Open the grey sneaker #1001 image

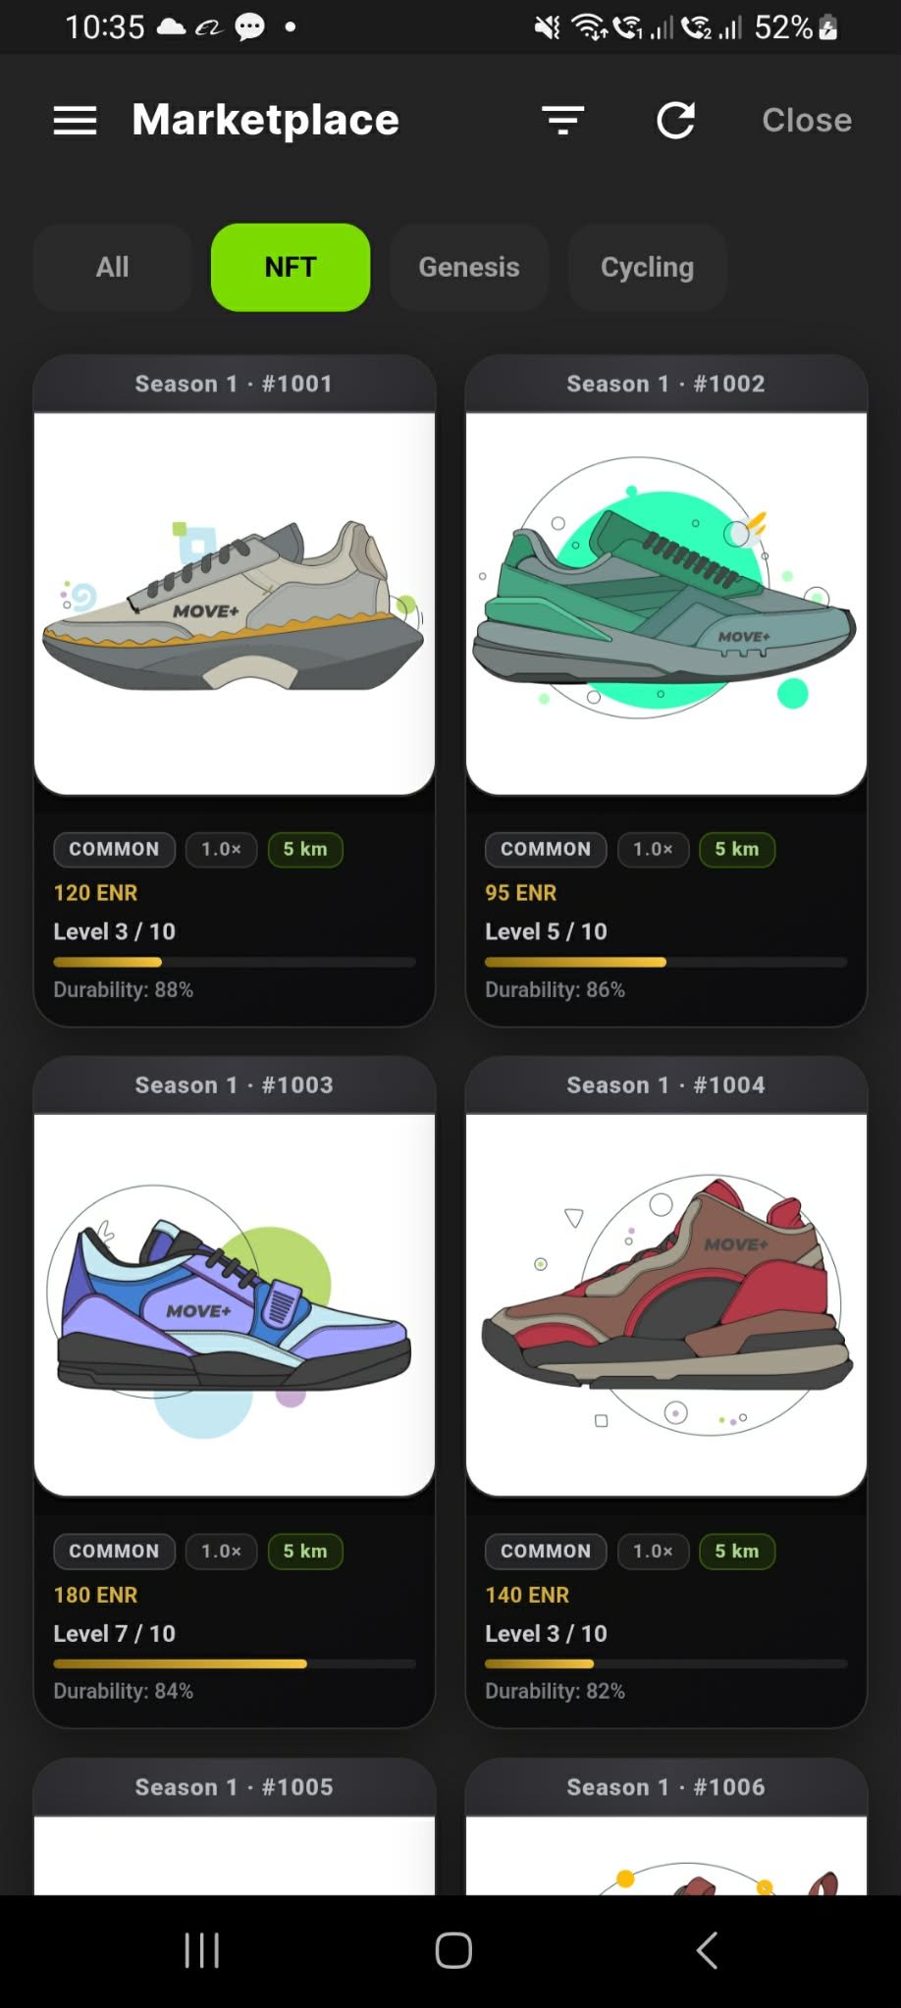point(235,604)
